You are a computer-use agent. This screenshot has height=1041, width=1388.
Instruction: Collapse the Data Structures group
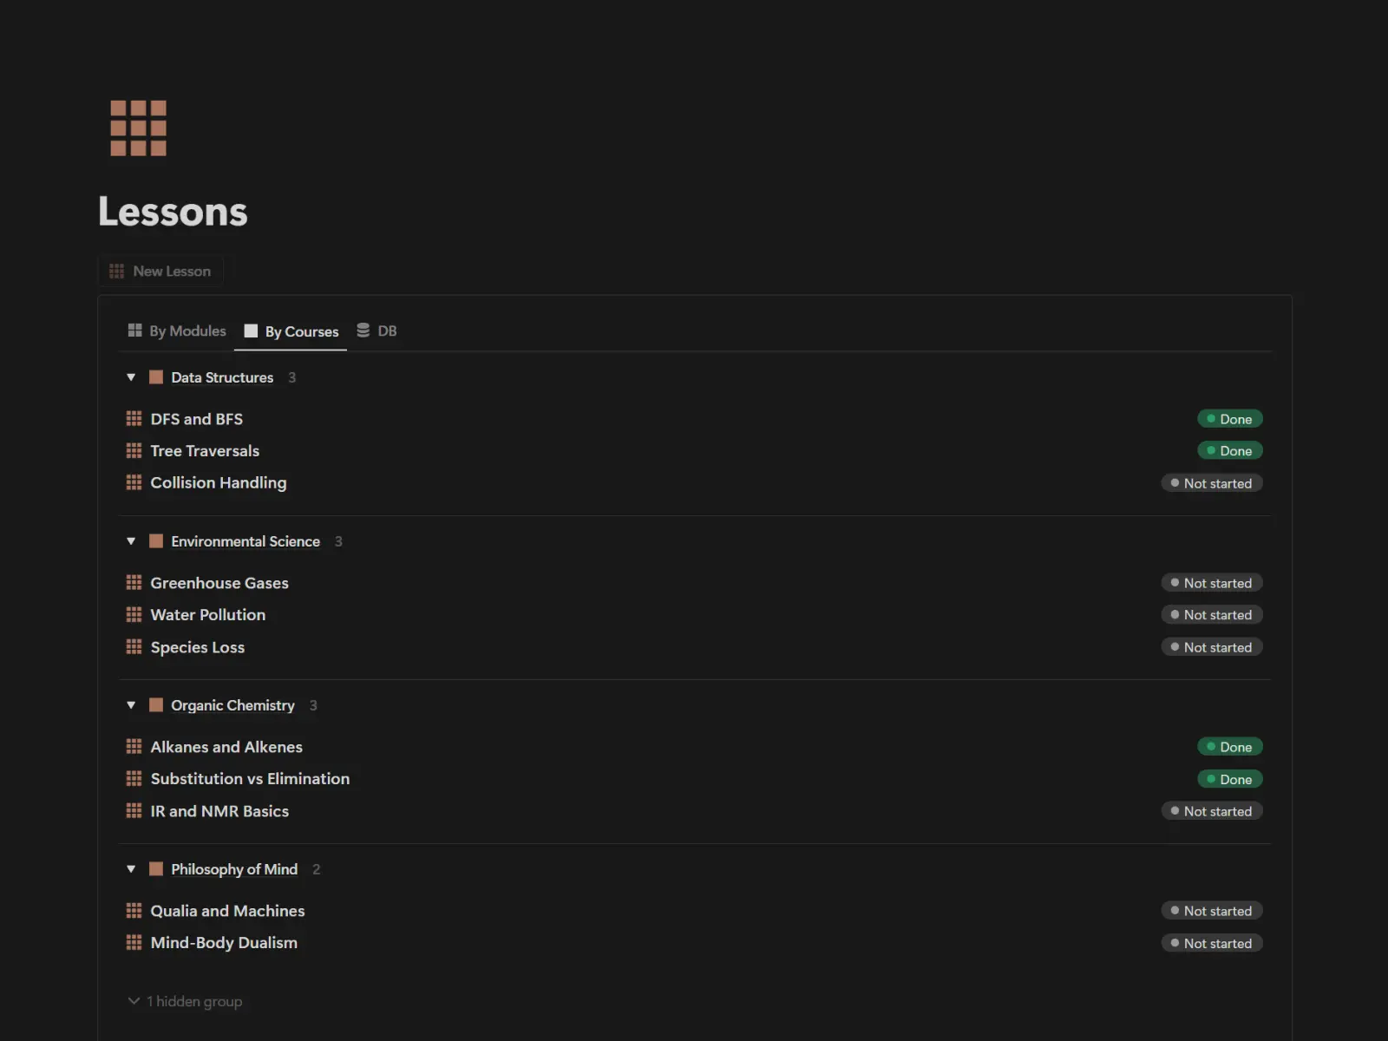131,377
